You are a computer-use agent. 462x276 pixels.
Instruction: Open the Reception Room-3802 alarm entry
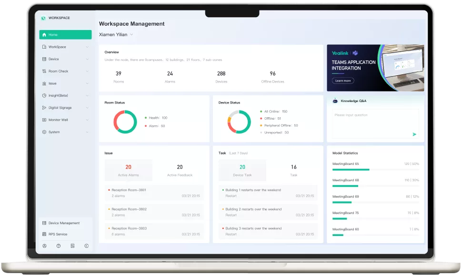coord(154,212)
